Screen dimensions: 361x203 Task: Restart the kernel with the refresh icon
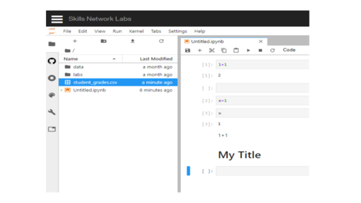coord(272,50)
